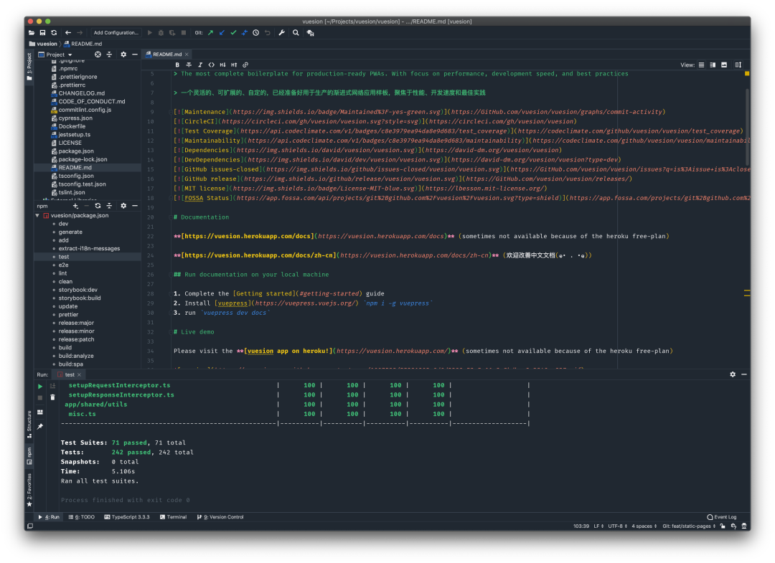Screen dimensions: 775x563
Task: Open Settings via the wrench icon
Action: [x=282, y=32]
